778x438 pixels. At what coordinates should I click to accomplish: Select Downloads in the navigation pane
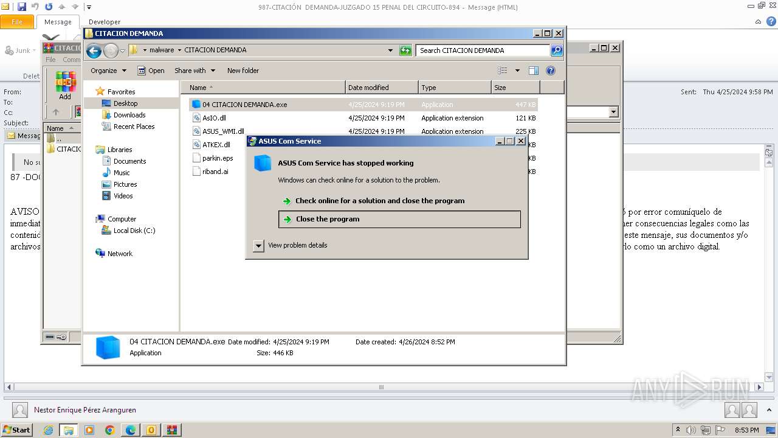pyautogui.click(x=129, y=115)
